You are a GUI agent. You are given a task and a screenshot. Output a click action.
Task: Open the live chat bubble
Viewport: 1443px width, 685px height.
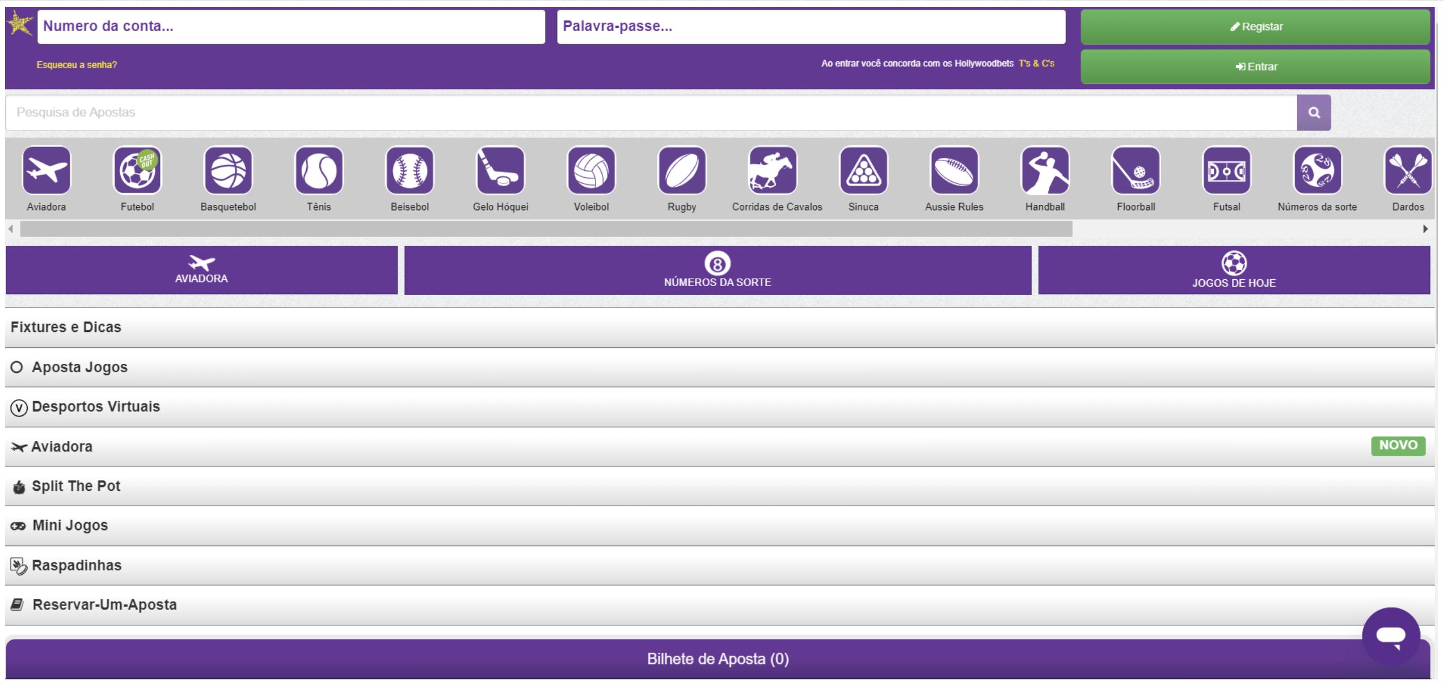[x=1391, y=636]
